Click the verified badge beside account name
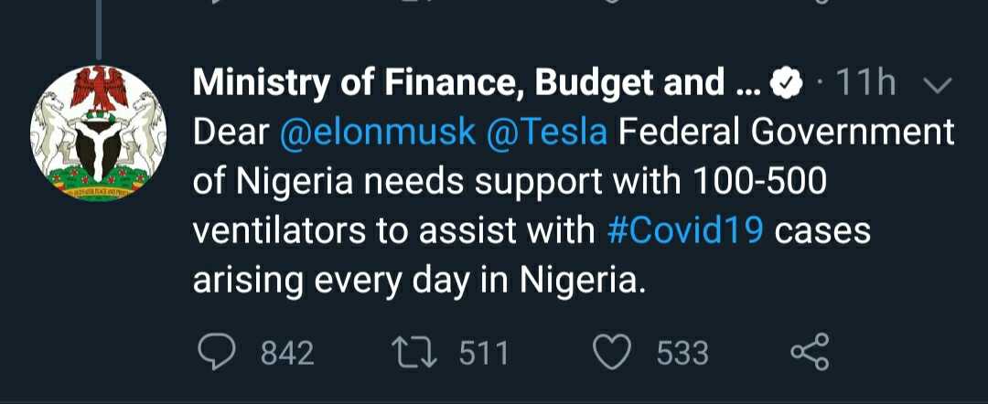The height and width of the screenshot is (404, 988). coord(785,85)
